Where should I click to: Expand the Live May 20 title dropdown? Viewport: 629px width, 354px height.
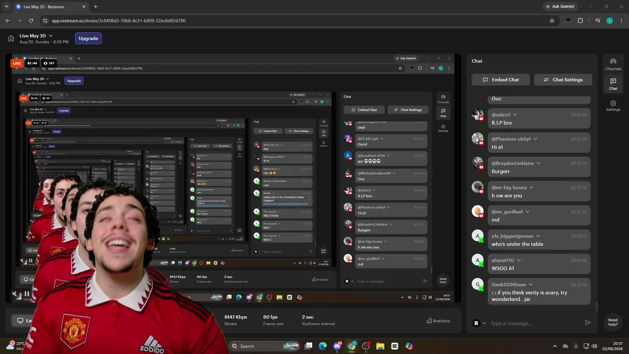(x=51, y=36)
